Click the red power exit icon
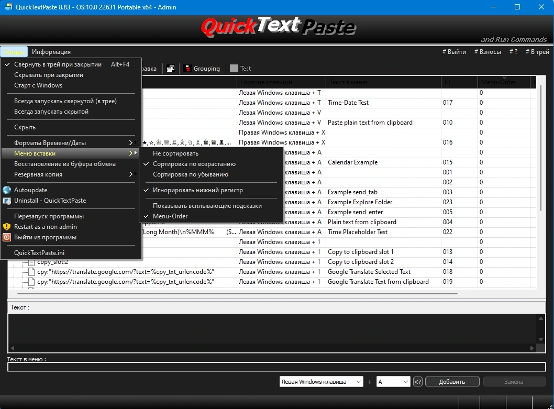Screen dimensions: 554x409 click(7, 237)
